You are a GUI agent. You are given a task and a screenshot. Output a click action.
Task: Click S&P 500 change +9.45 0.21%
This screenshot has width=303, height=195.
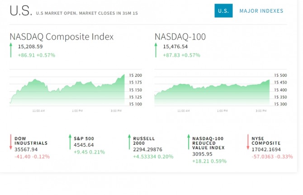tap(89, 152)
